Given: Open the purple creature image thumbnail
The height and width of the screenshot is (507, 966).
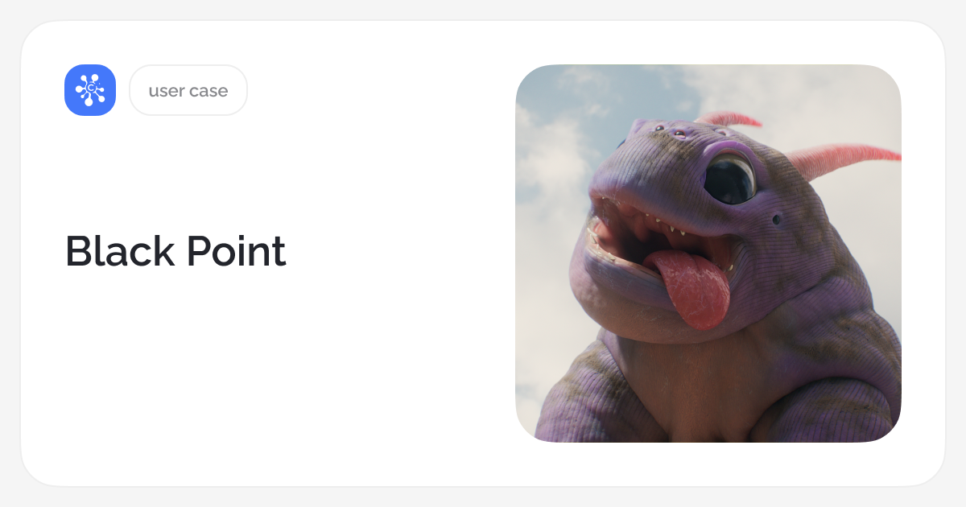Looking at the screenshot, I should pos(708,253).
